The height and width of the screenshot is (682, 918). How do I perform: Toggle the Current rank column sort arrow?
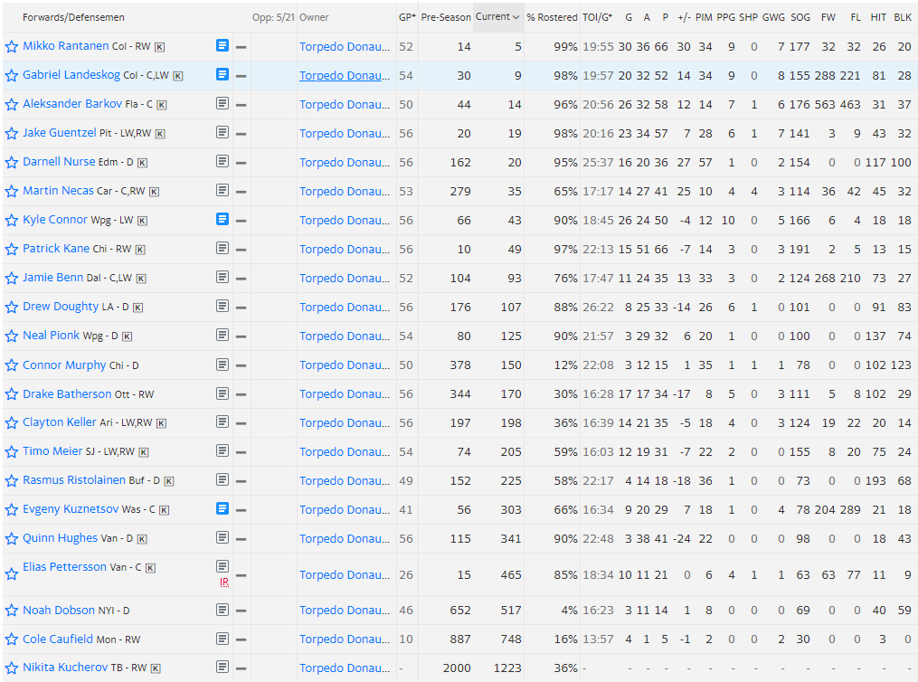(x=516, y=17)
